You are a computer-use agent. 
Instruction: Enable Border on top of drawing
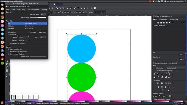click(x=8, y=52)
